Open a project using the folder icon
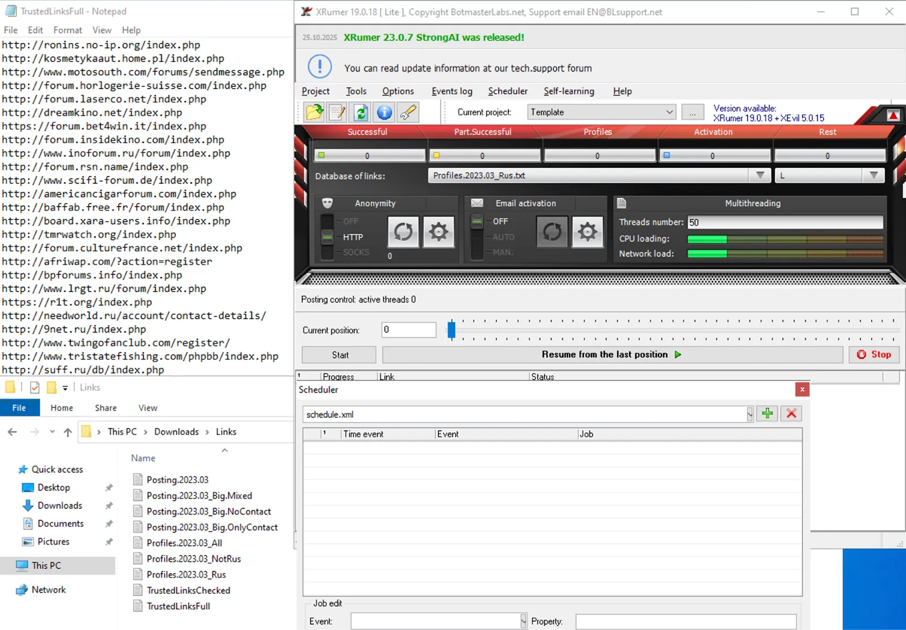This screenshot has height=630, width=906. coord(314,112)
